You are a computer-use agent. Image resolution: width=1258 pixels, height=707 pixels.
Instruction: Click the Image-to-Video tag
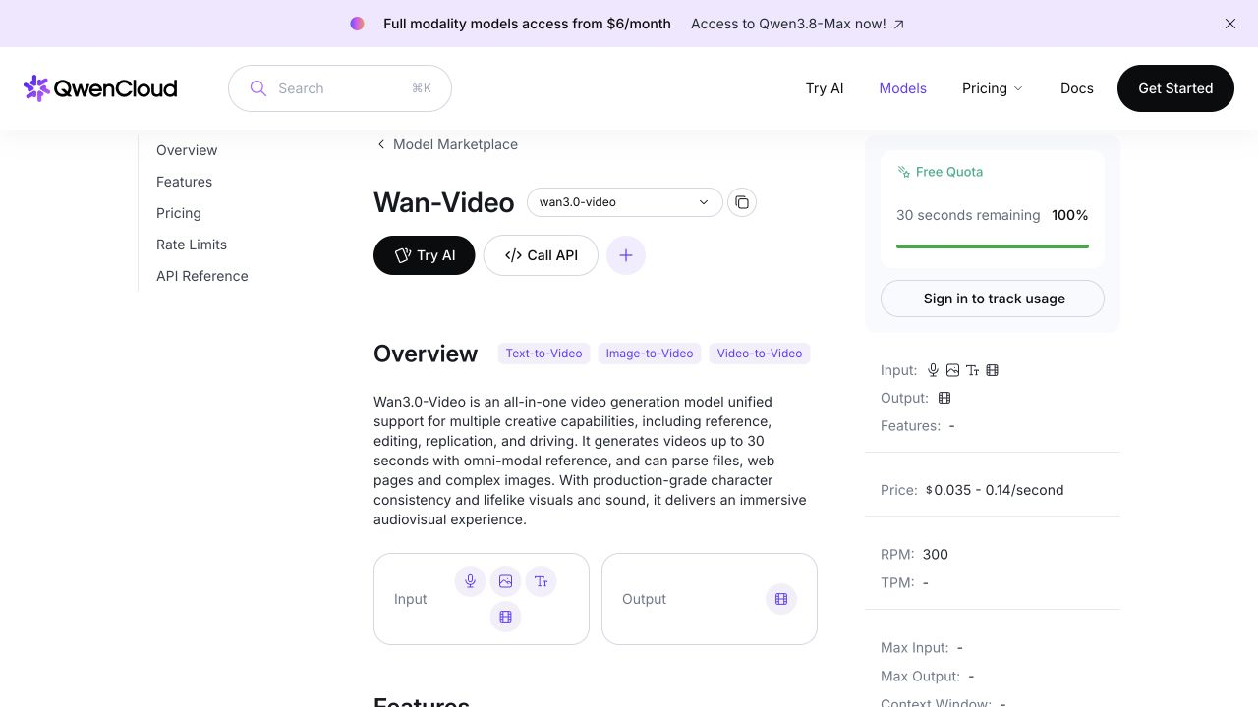(x=650, y=353)
